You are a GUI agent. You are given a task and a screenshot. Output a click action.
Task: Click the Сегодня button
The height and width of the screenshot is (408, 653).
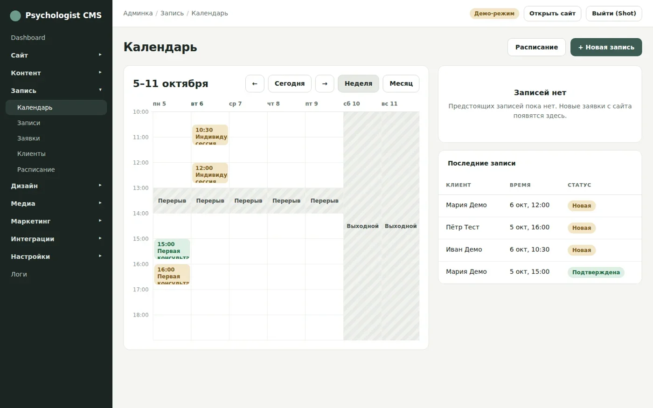(x=290, y=83)
